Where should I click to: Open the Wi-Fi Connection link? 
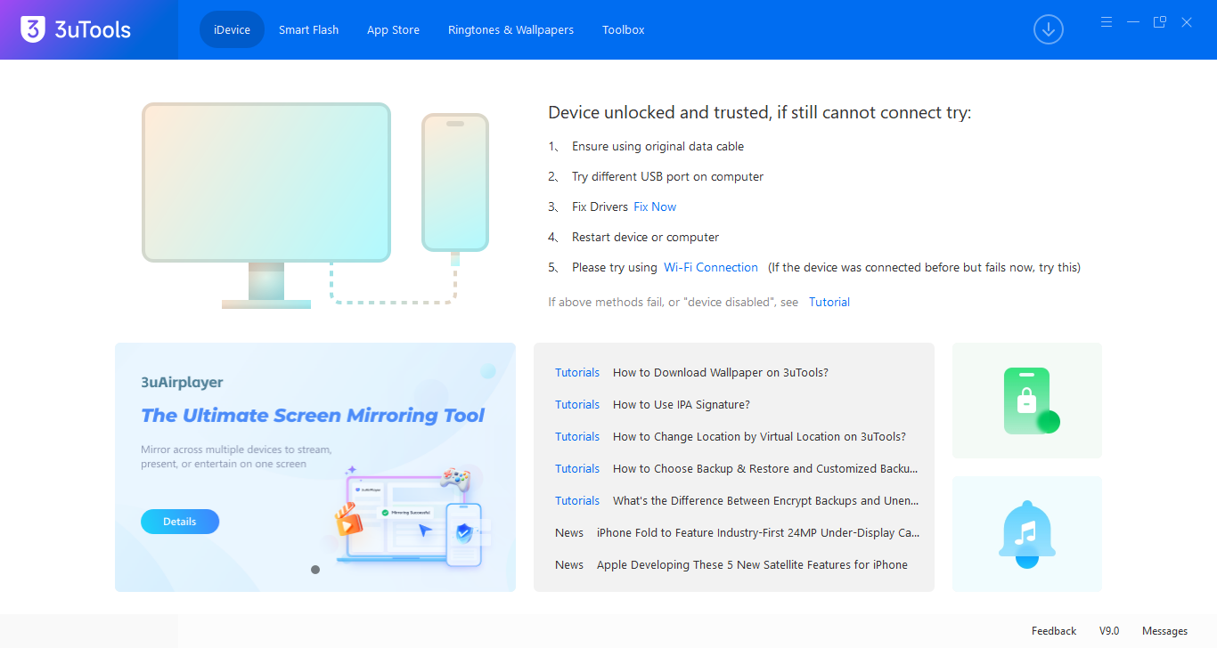710,267
